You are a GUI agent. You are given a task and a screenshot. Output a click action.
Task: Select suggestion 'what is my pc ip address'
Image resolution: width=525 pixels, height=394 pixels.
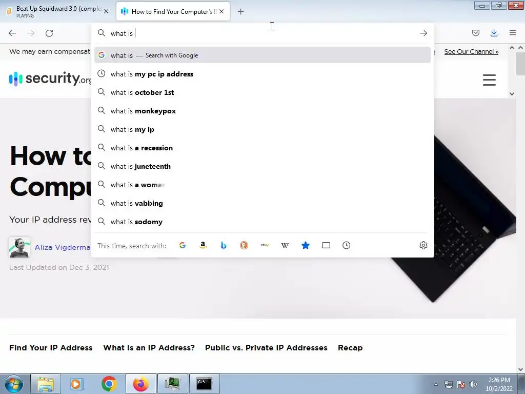tap(262, 74)
